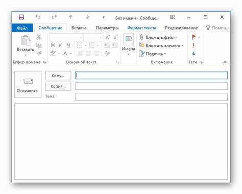Click Вложить элемент button
Image resolution: width=242 pixels, height=194 pixels.
click(161, 45)
